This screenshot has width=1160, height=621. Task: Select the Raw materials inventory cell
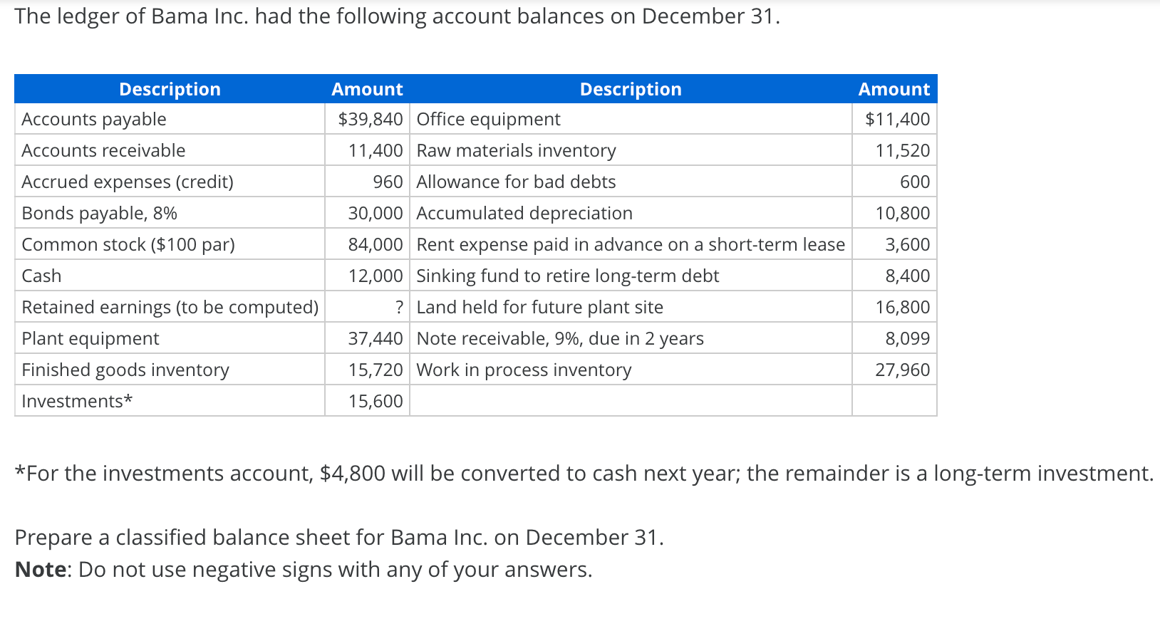pos(517,150)
